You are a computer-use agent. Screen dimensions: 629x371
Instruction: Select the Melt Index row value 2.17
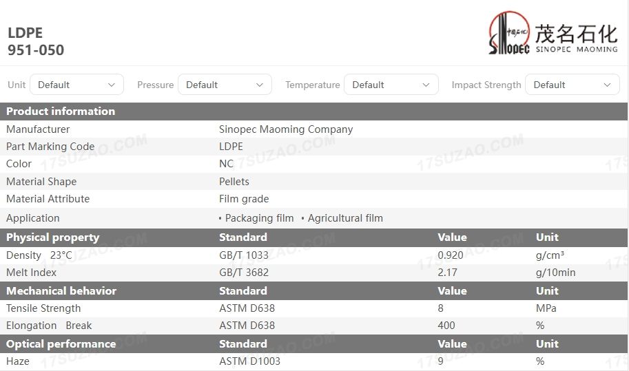coord(448,273)
